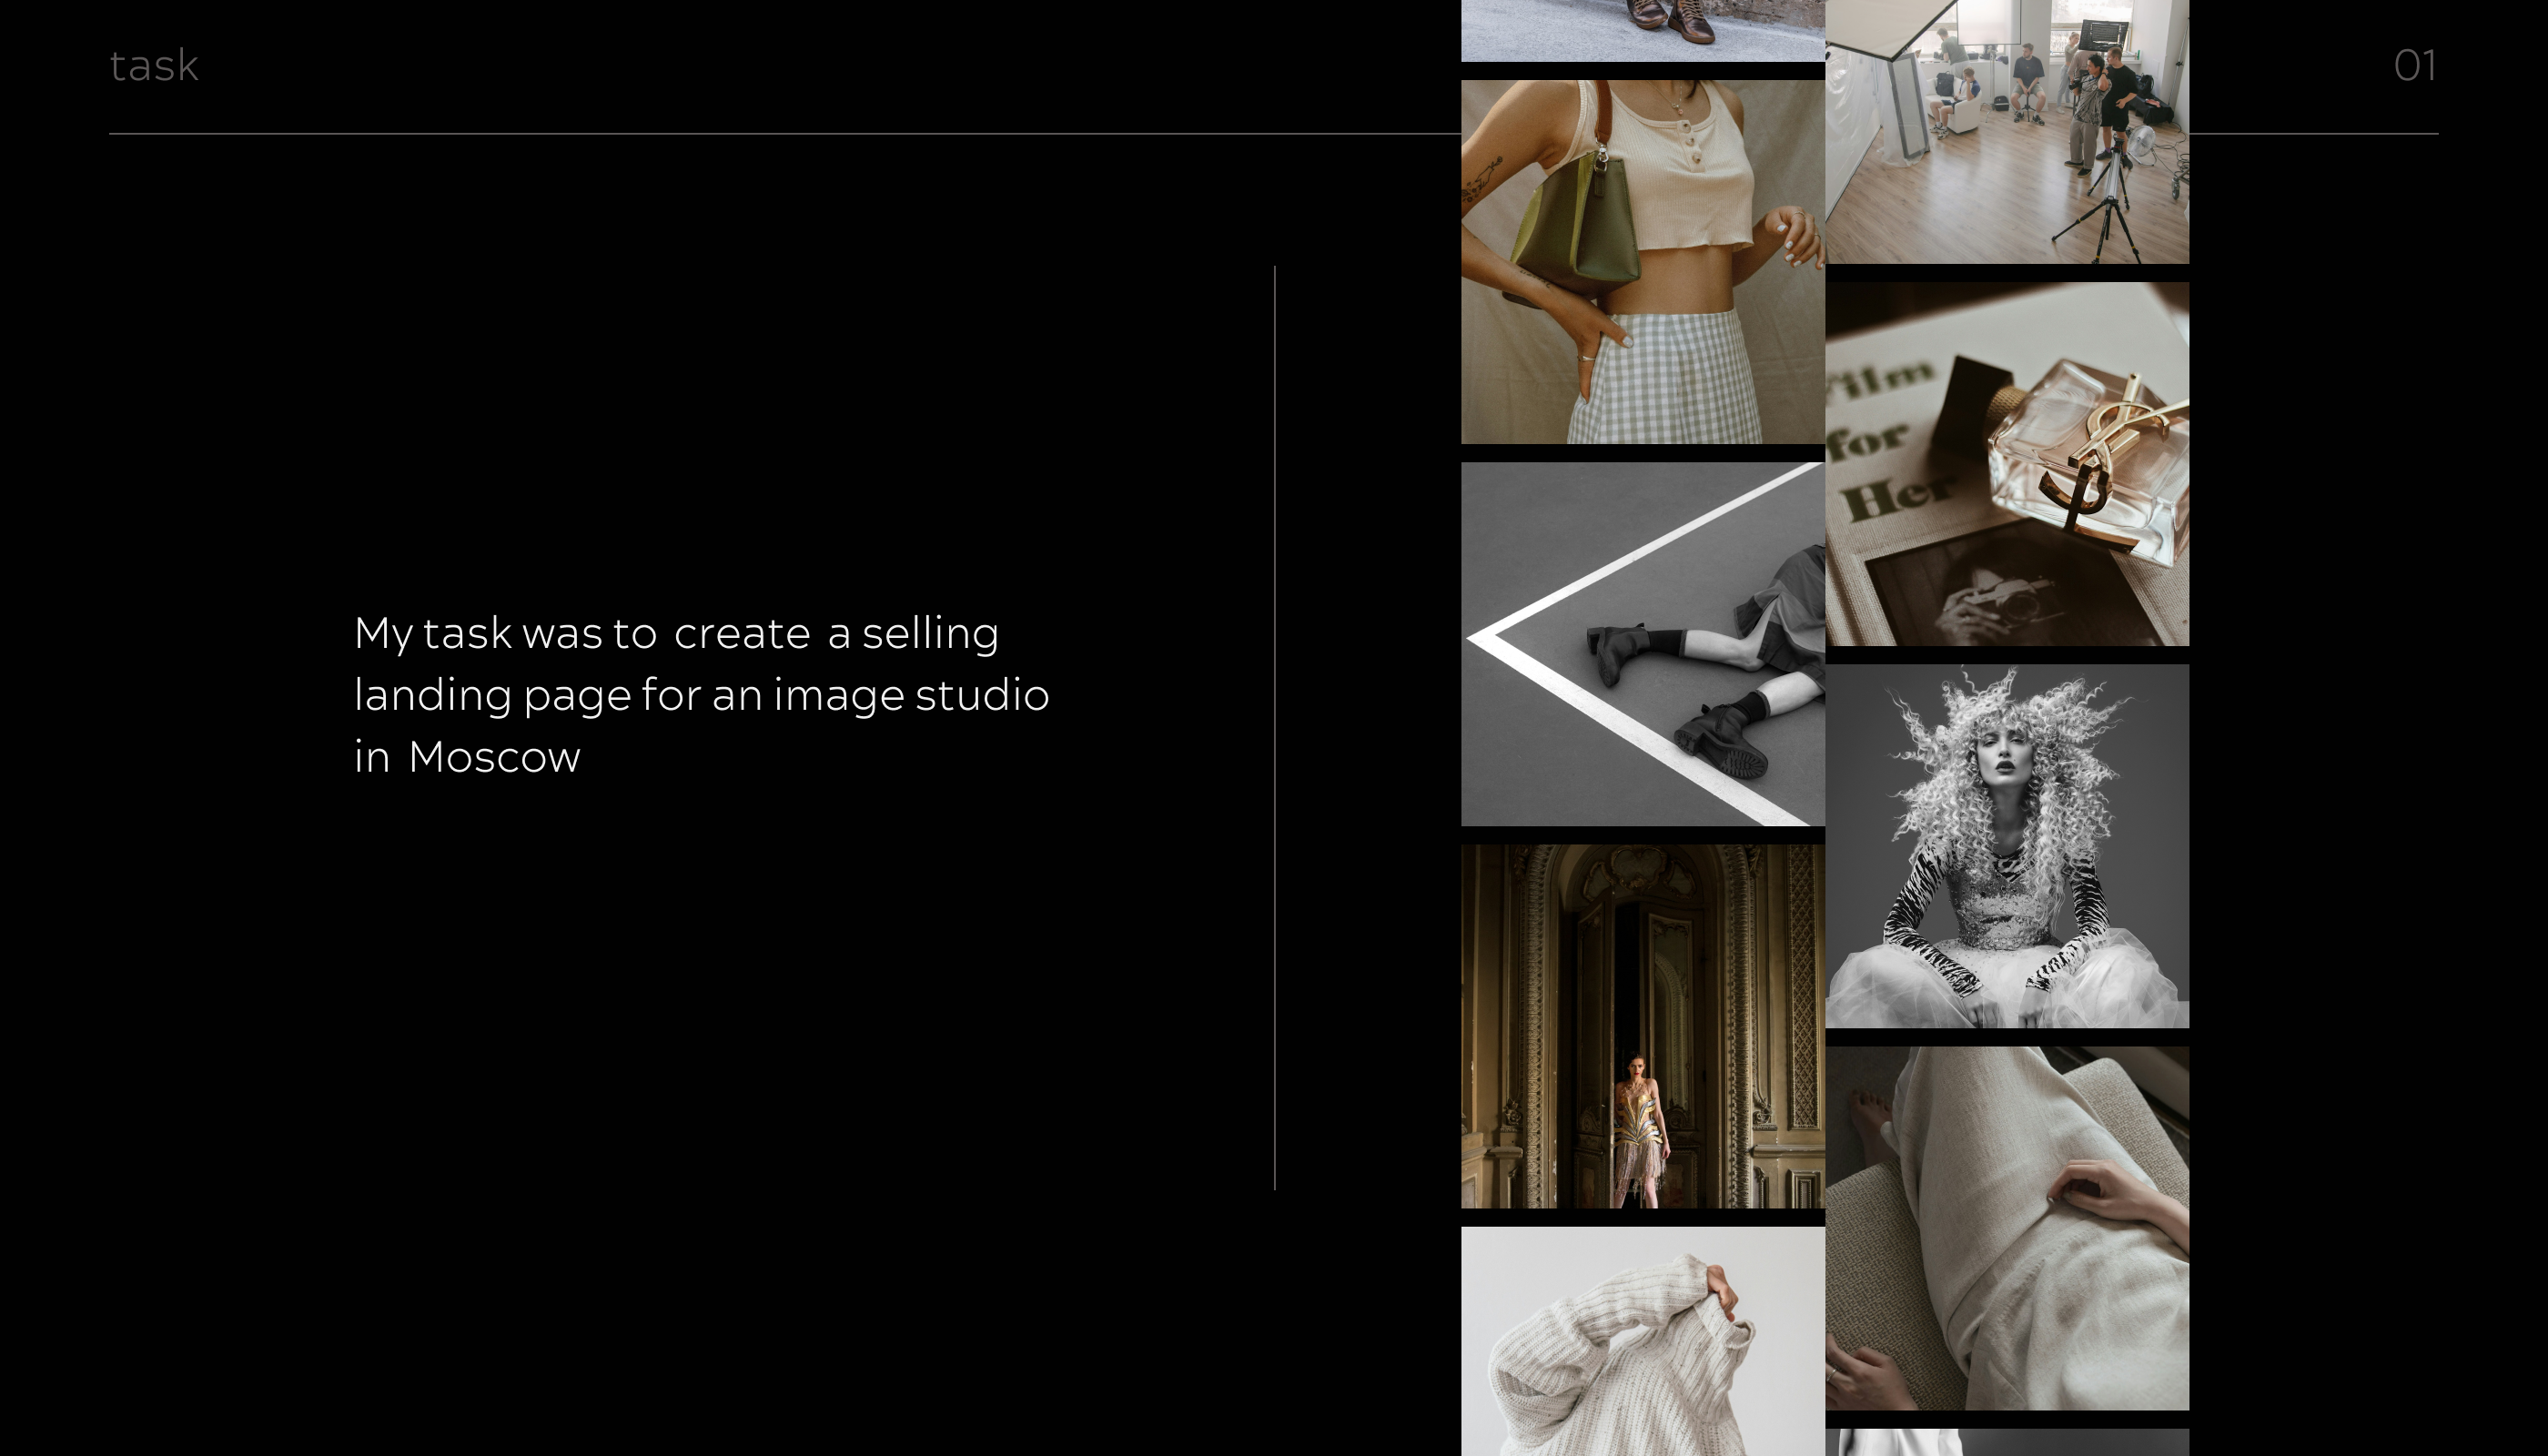The image size is (2548, 1456).
Task: Click the 'task' section heading
Action: click(154, 66)
